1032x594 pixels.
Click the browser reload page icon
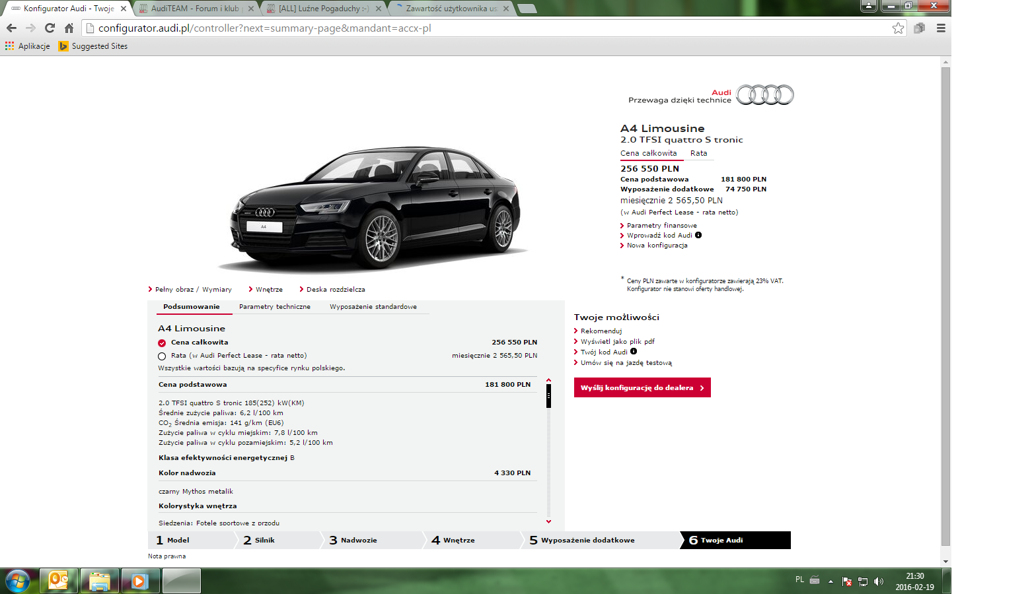(x=50, y=28)
